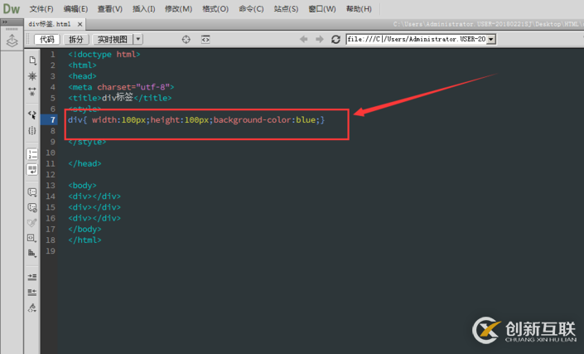Click the Format Source Code icon
The height and width of the screenshot is (354, 584).
coord(32,308)
